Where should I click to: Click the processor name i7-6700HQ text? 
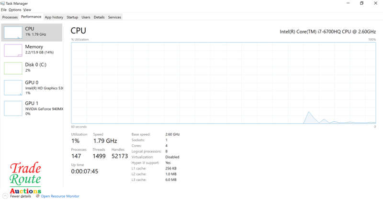328,32
